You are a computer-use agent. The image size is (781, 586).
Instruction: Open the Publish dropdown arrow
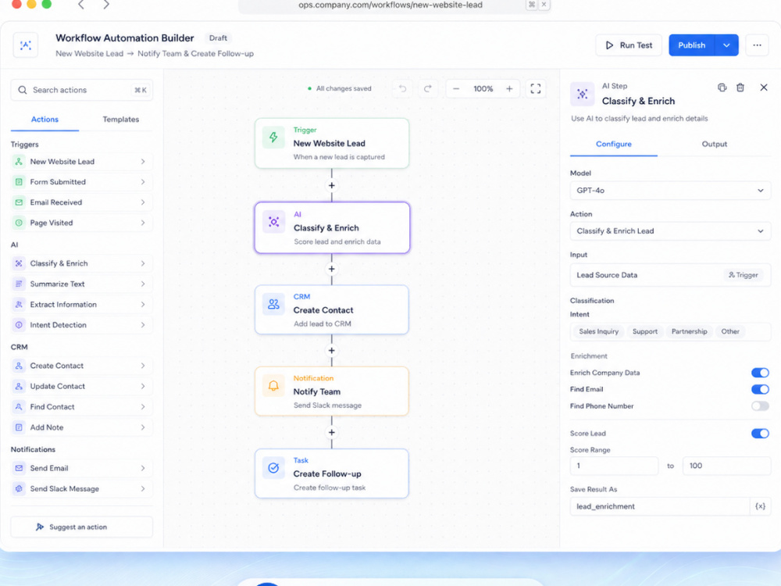726,45
